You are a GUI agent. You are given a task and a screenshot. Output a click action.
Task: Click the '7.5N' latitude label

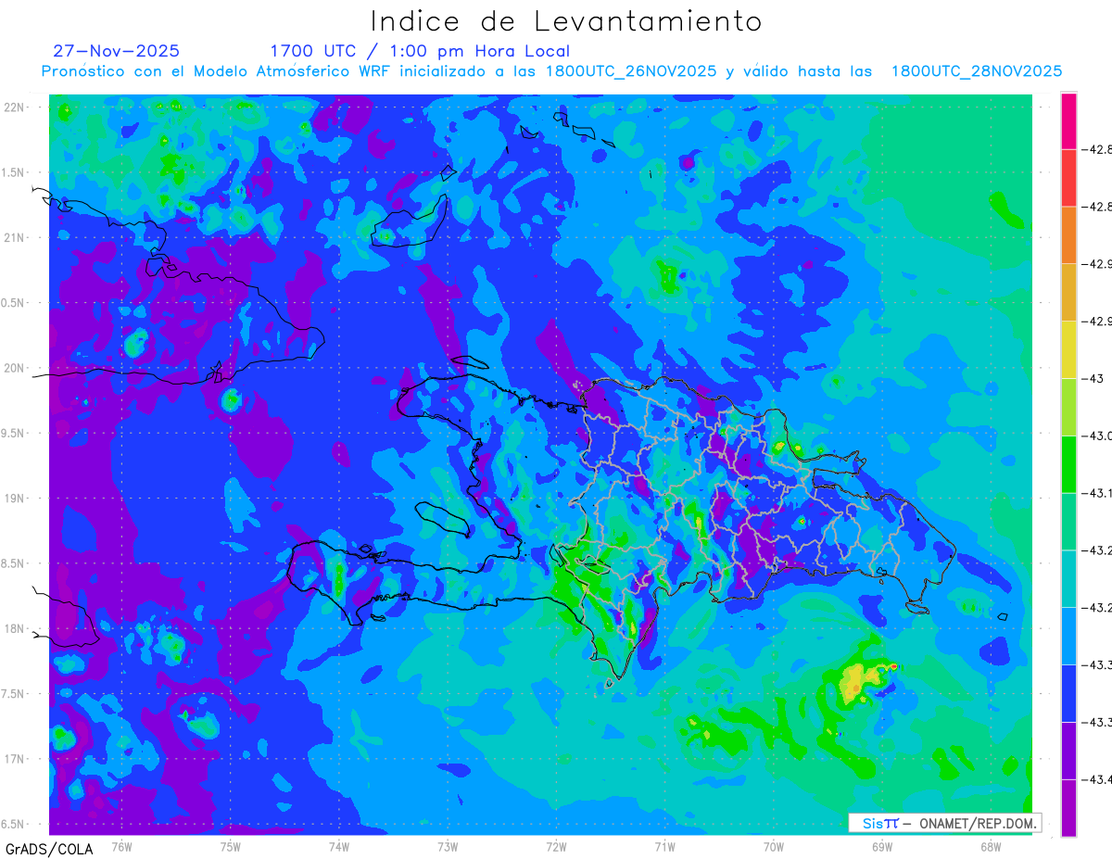13,694
